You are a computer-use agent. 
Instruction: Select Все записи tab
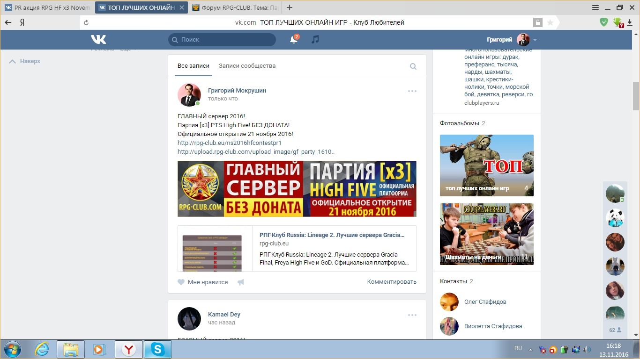(x=193, y=66)
